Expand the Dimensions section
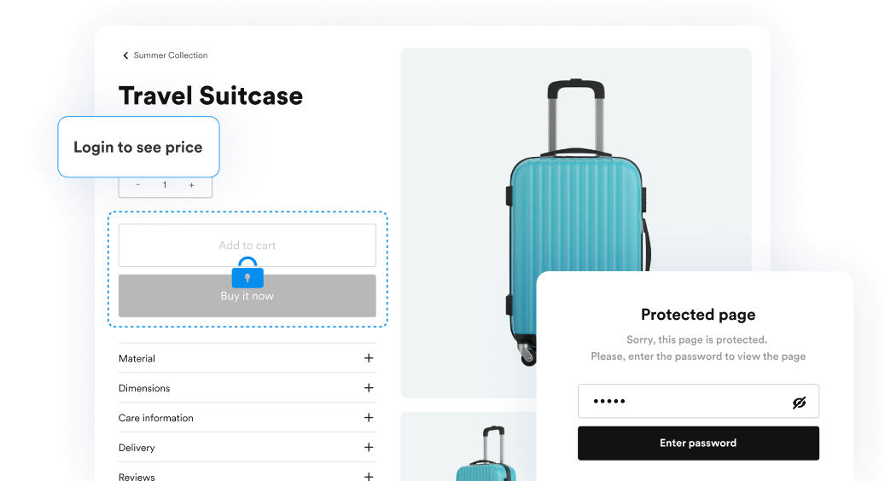The image size is (885, 481). click(369, 388)
